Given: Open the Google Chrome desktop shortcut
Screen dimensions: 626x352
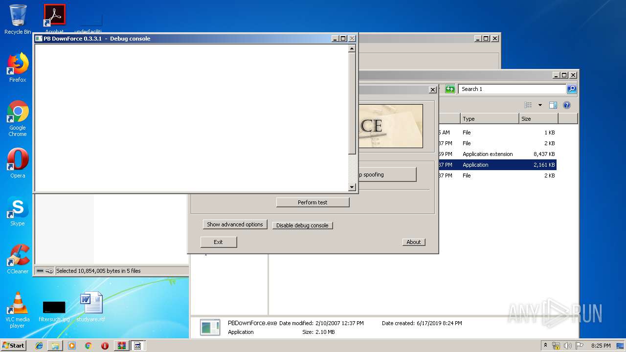Looking at the screenshot, I should pyautogui.click(x=18, y=118).
